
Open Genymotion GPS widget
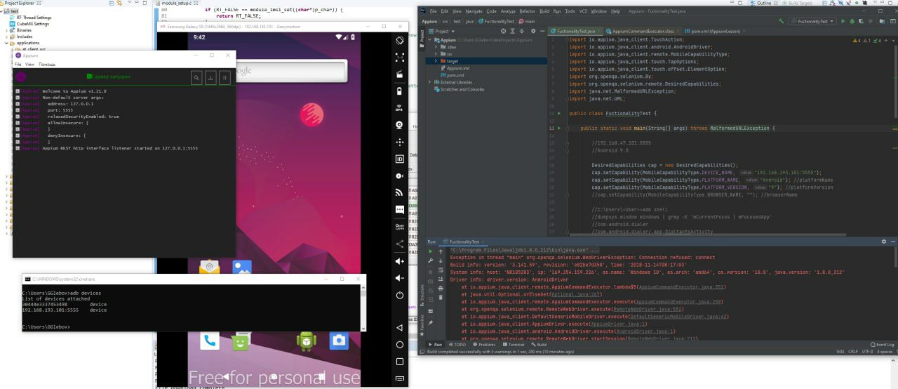(x=399, y=108)
